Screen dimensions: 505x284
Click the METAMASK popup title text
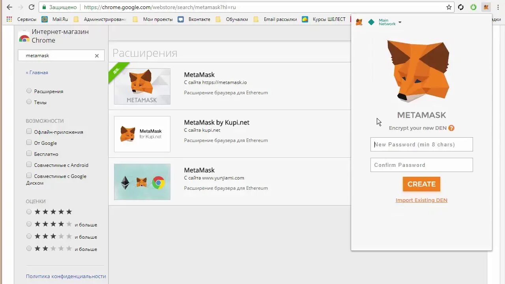coord(421,115)
